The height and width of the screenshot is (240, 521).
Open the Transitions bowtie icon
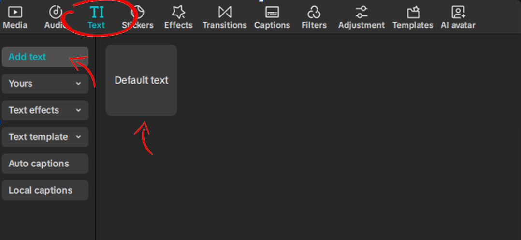[225, 13]
